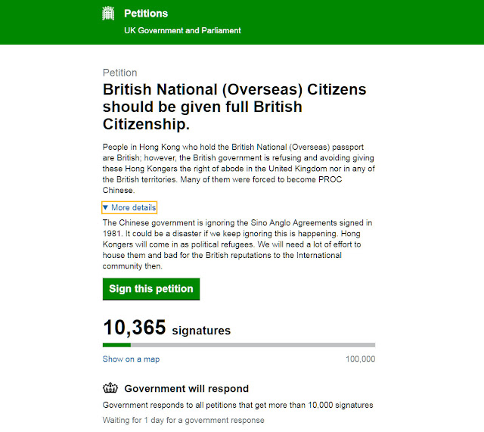Click the expanded details paragraph about Sino Anglo Agreements

[x=237, y=244]
